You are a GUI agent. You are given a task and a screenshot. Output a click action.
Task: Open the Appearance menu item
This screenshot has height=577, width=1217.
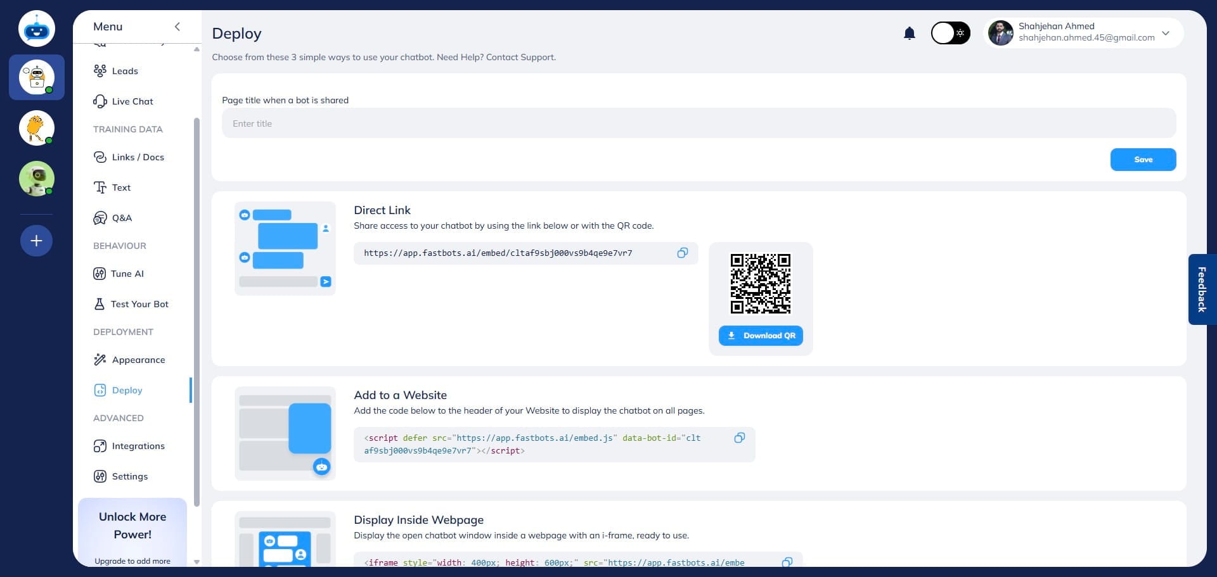[x=138, y=360]
